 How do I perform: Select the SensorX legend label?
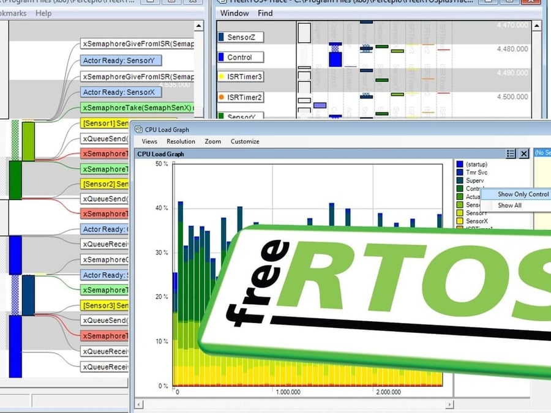(477, 221)
